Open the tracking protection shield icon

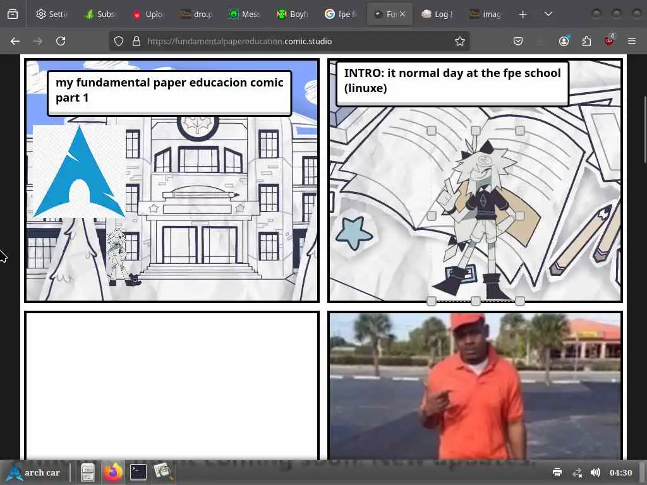(x=119, y=41)
